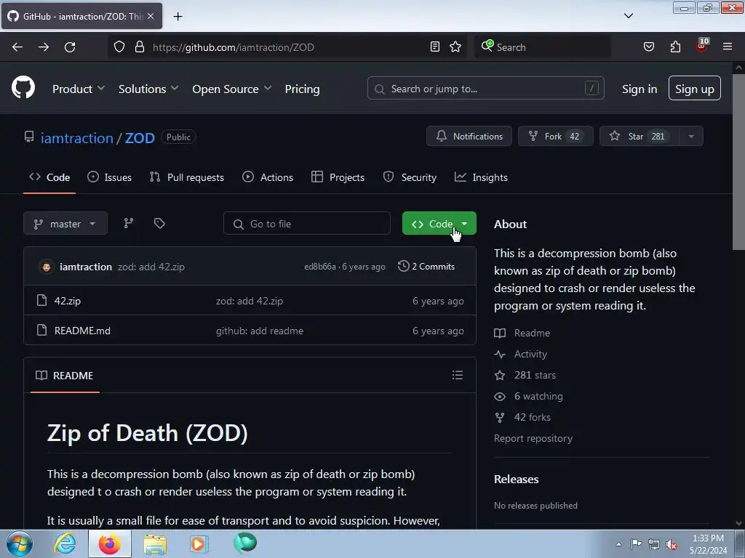Open the latest commit 'zod: add 42.zip' message
745x558 pixels.
(x=151, y=267)
